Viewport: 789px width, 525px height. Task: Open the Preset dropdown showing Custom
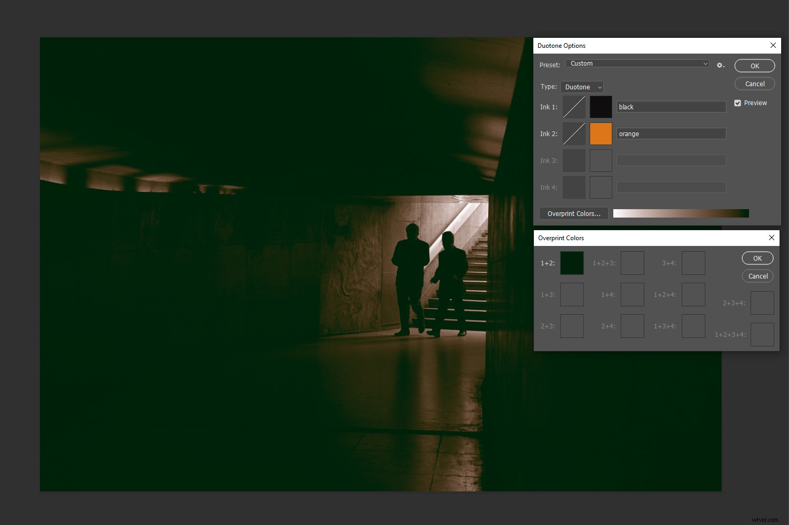637,63
